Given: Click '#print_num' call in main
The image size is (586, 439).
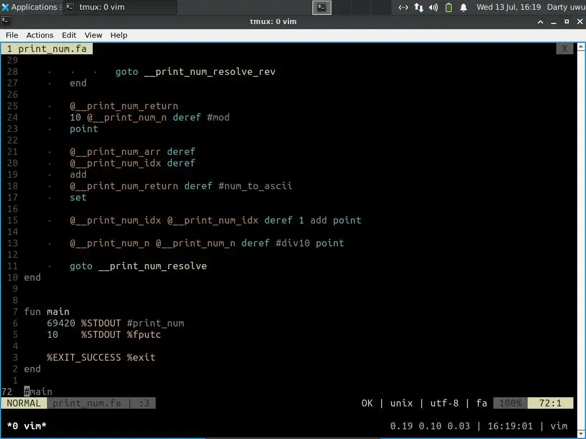Looking at the screenshot, I should click(x=155, y=324).
